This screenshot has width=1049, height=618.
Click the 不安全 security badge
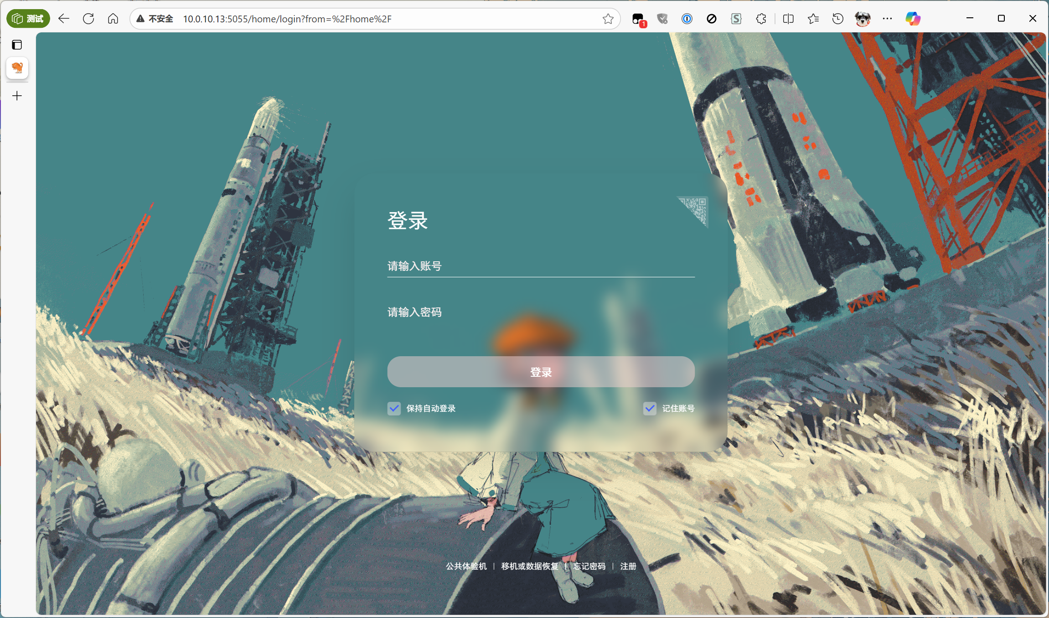point(155,18)
